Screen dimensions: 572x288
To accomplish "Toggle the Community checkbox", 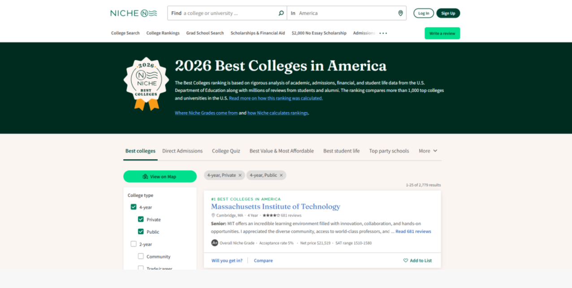I will point(141,256).
